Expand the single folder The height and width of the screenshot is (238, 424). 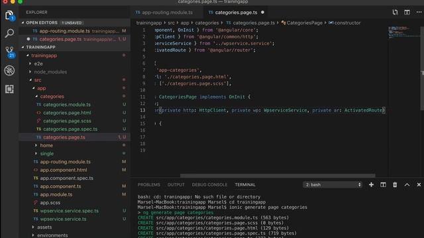tap(36, 153)
